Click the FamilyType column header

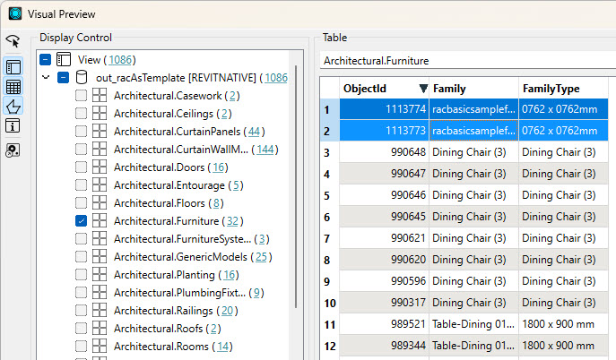tap(563, 89)
